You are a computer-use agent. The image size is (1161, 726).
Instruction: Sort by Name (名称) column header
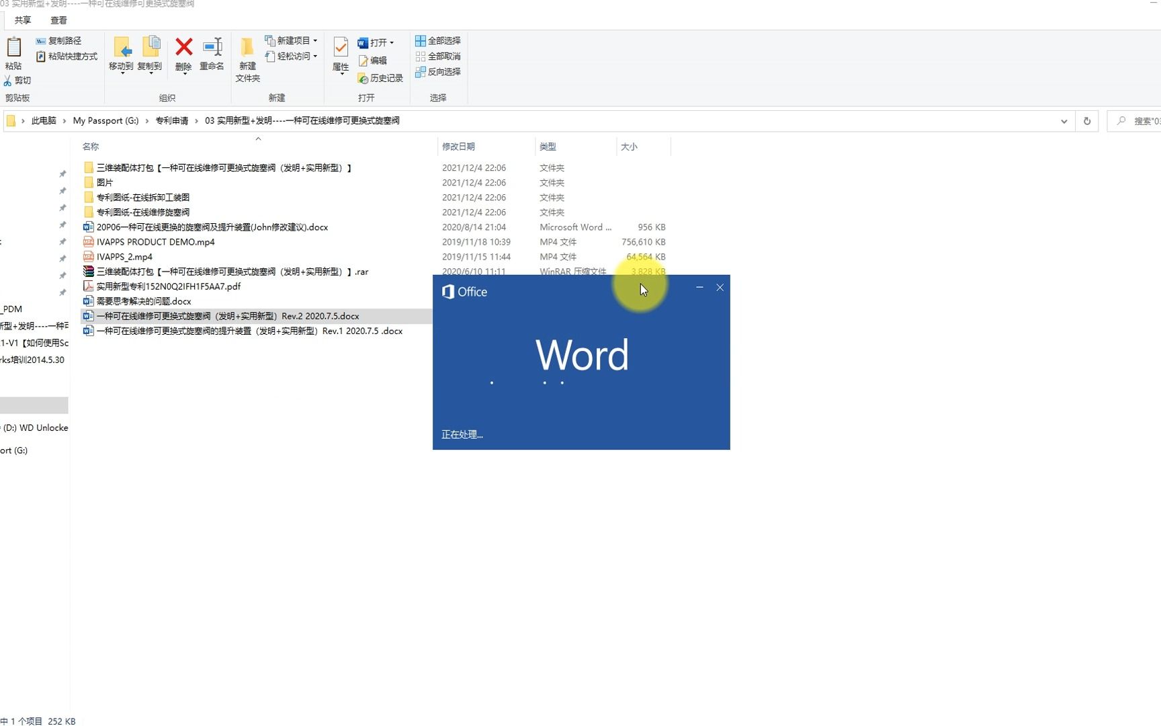(x=258, y=147)
